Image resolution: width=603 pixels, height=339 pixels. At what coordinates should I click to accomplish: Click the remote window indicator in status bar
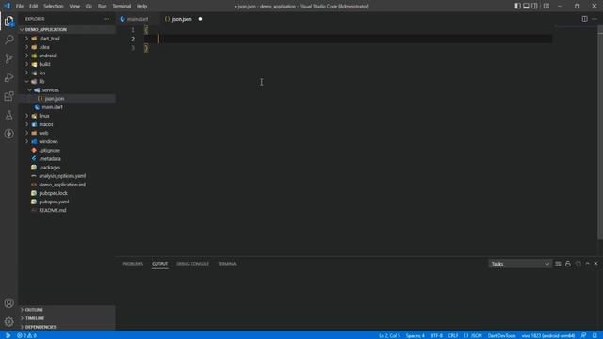(8, 335)
